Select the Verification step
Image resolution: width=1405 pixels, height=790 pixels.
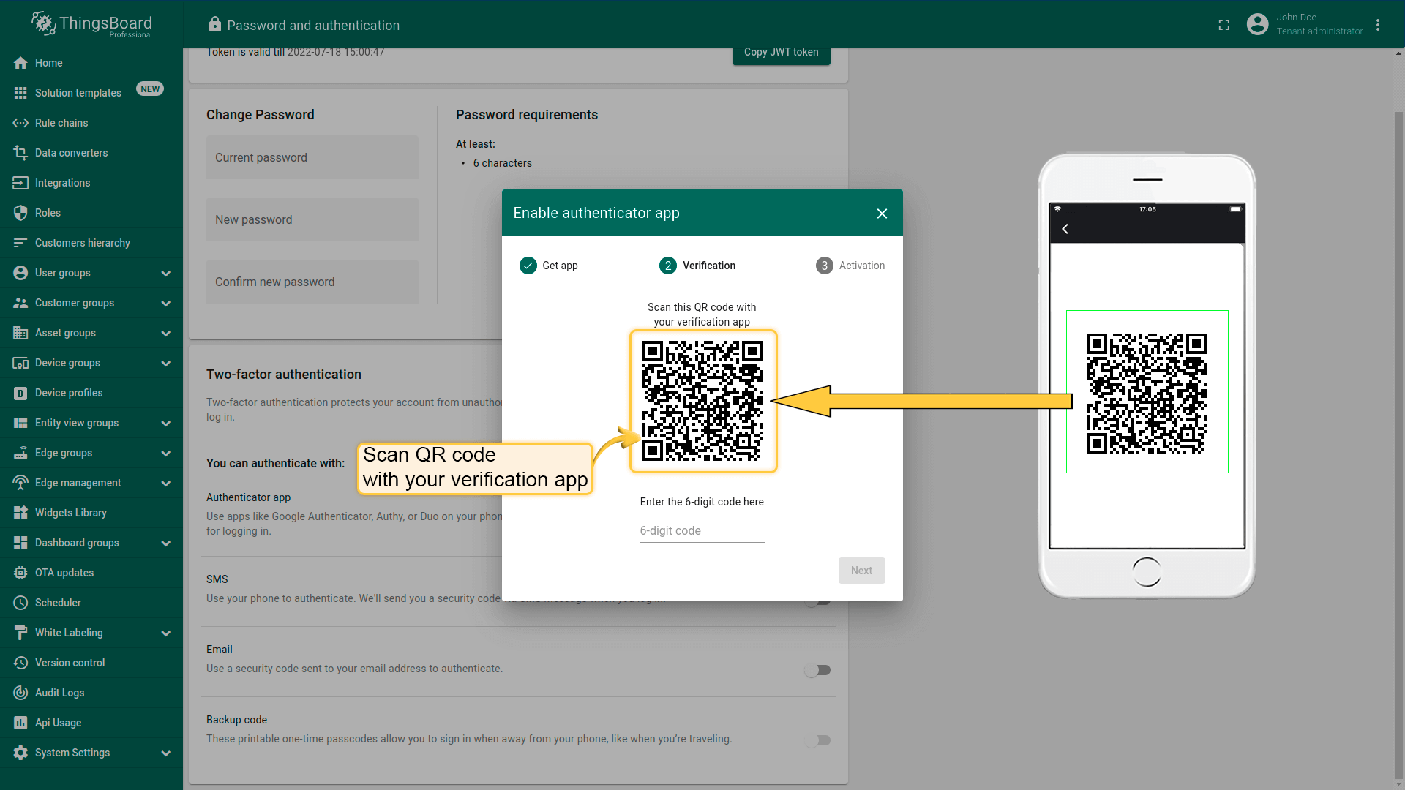point(697,266)
